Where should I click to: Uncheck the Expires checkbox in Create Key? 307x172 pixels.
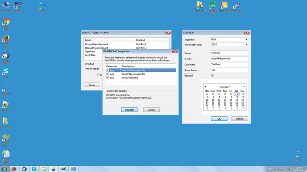pyautogui.click(x=213, y=75)
